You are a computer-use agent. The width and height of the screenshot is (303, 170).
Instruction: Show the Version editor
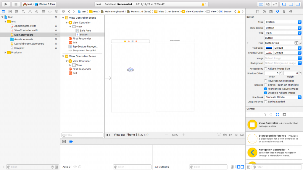(x=275, y=4)
